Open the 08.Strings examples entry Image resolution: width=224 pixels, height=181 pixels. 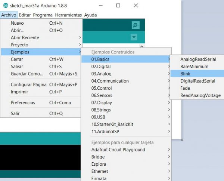pyautogui.click(x=126, y=110)
